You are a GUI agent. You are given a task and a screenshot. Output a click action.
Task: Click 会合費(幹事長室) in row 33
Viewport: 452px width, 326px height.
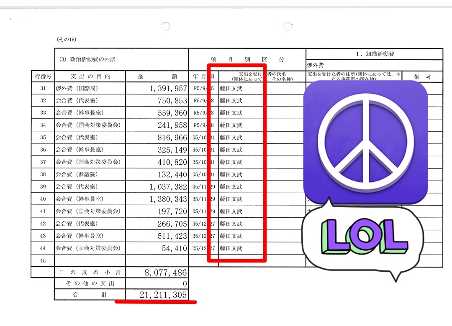[80, 112]
